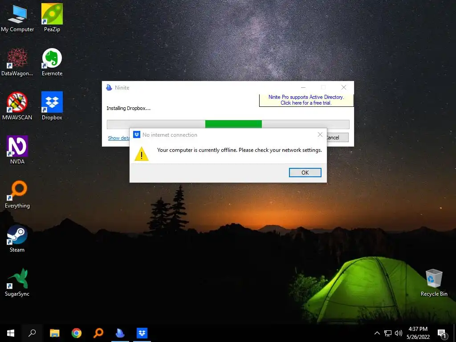Click the Cancel button in Ninite
This screenshot has width=456, height=342.
coord(338,138)
